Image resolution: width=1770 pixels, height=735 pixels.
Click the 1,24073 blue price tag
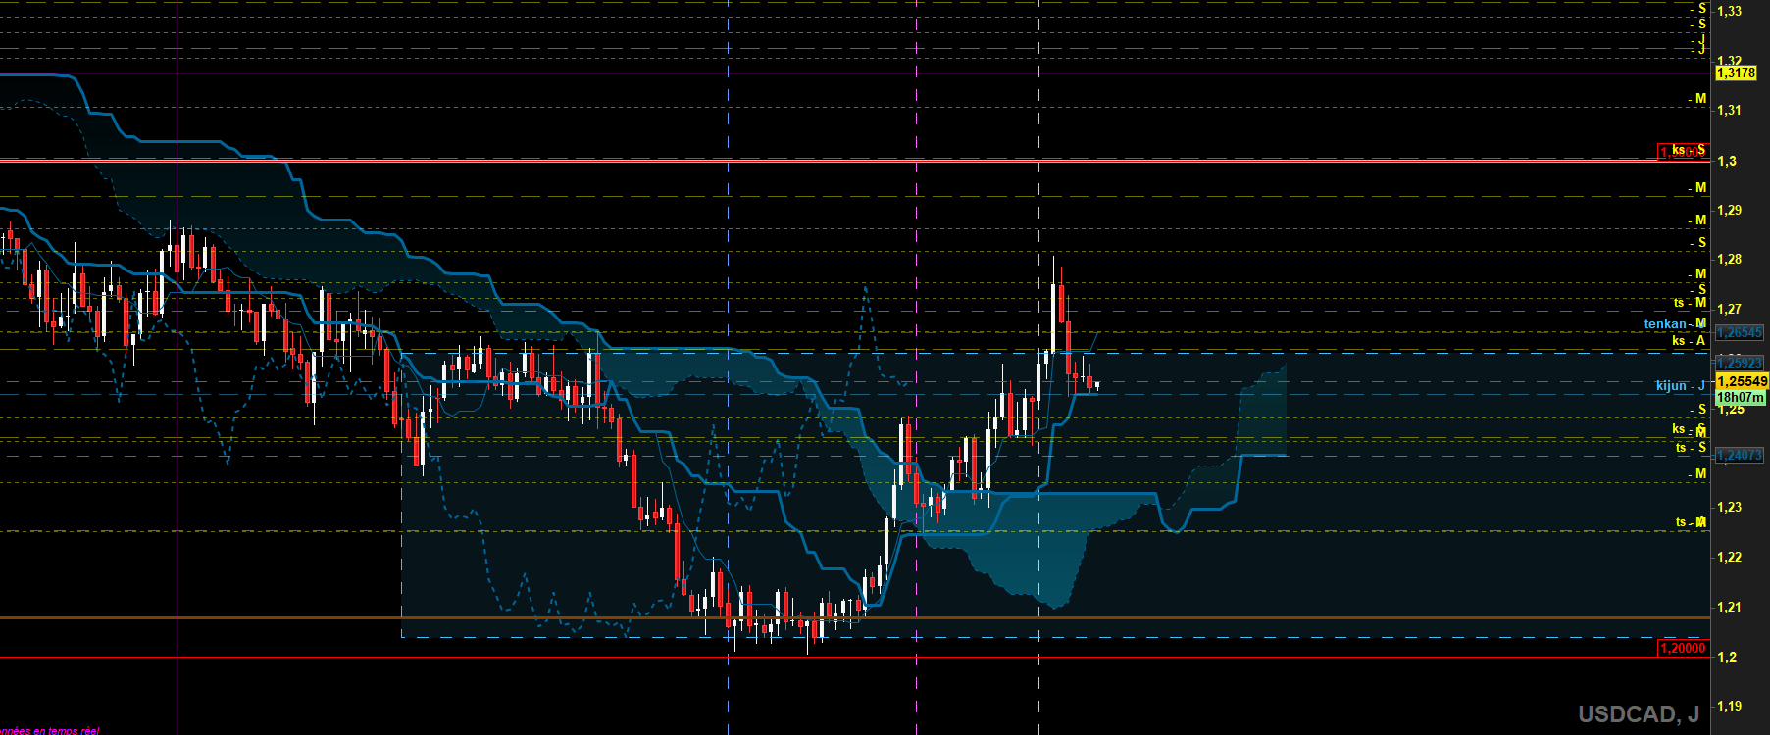coord(1740,455)
